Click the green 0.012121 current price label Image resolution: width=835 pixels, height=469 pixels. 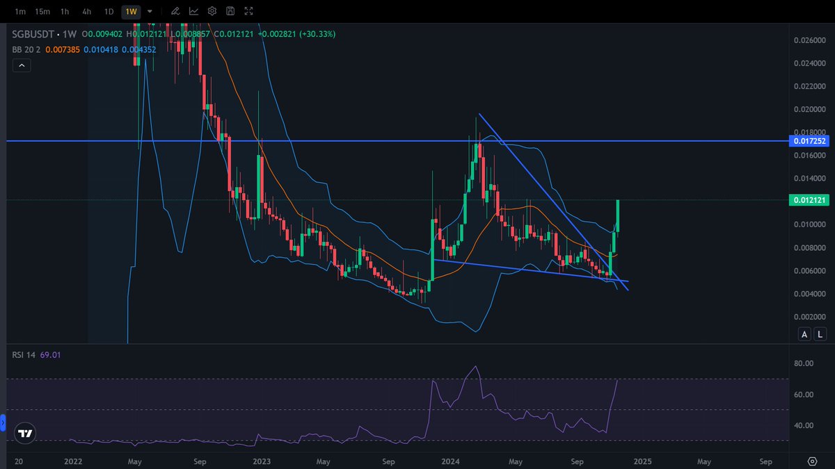[810, 200]
